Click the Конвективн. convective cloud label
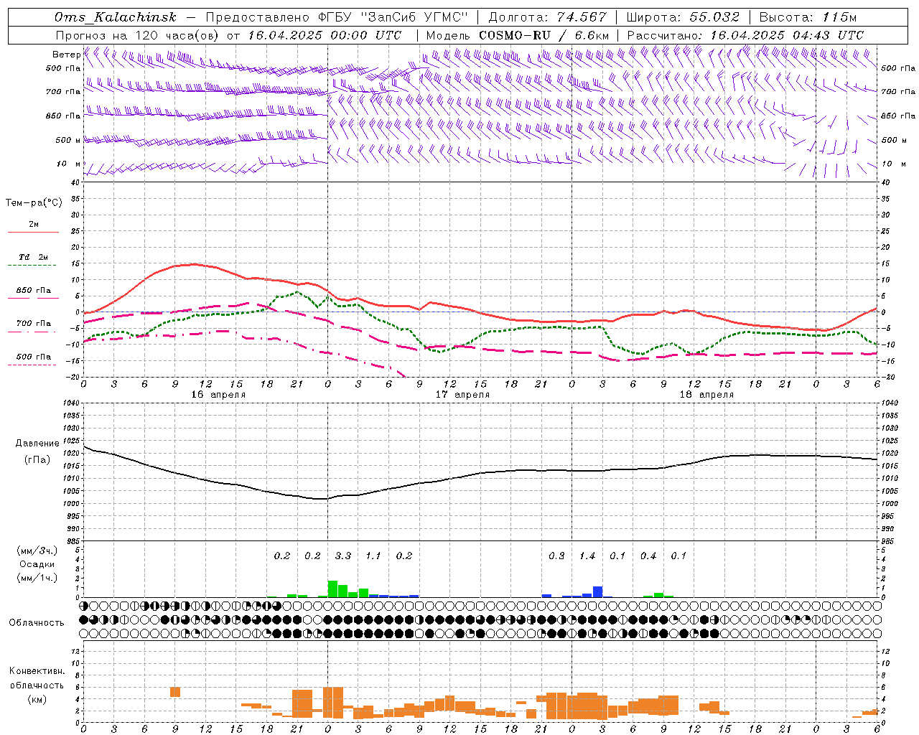Viewport: 919px width, 735px height. (x=37, y=671)
